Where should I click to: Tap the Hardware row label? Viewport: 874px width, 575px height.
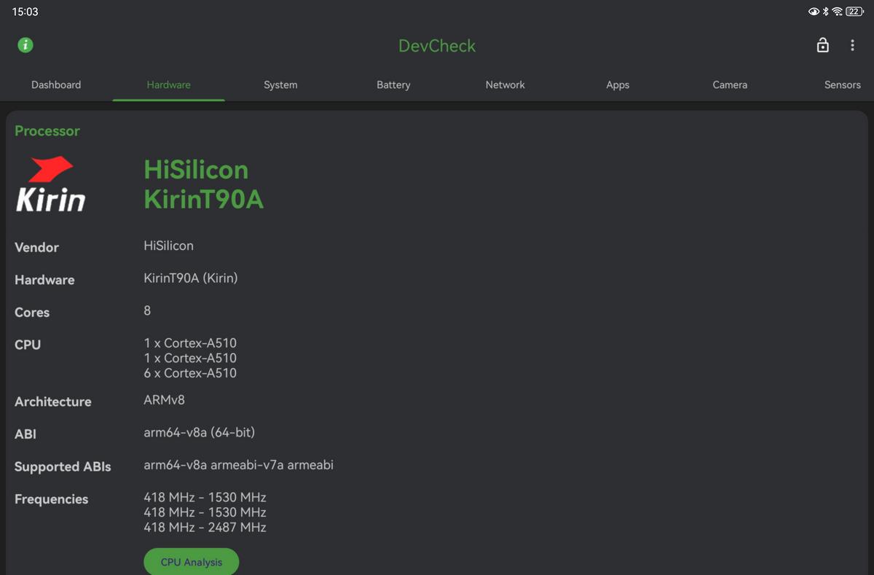point(44,280)
